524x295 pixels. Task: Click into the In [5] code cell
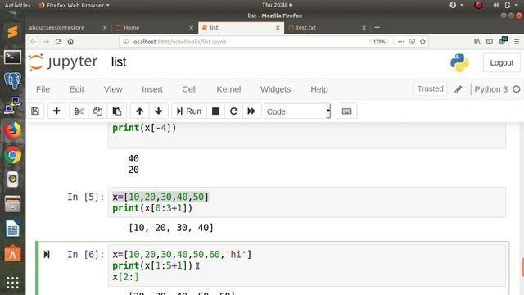point(306,202)
